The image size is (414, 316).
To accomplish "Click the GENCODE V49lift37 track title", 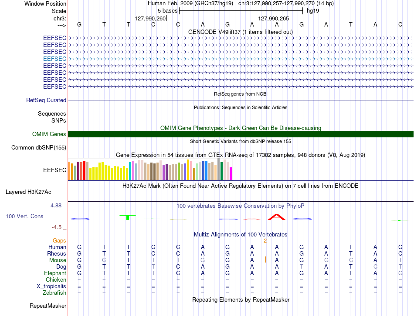I will click(x=240, y=32).
